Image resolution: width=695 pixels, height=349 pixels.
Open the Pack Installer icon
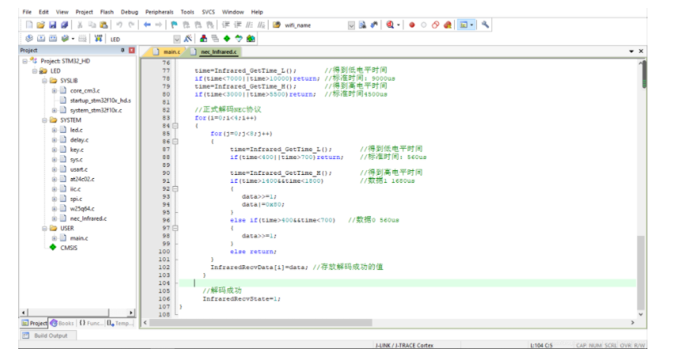250,39
